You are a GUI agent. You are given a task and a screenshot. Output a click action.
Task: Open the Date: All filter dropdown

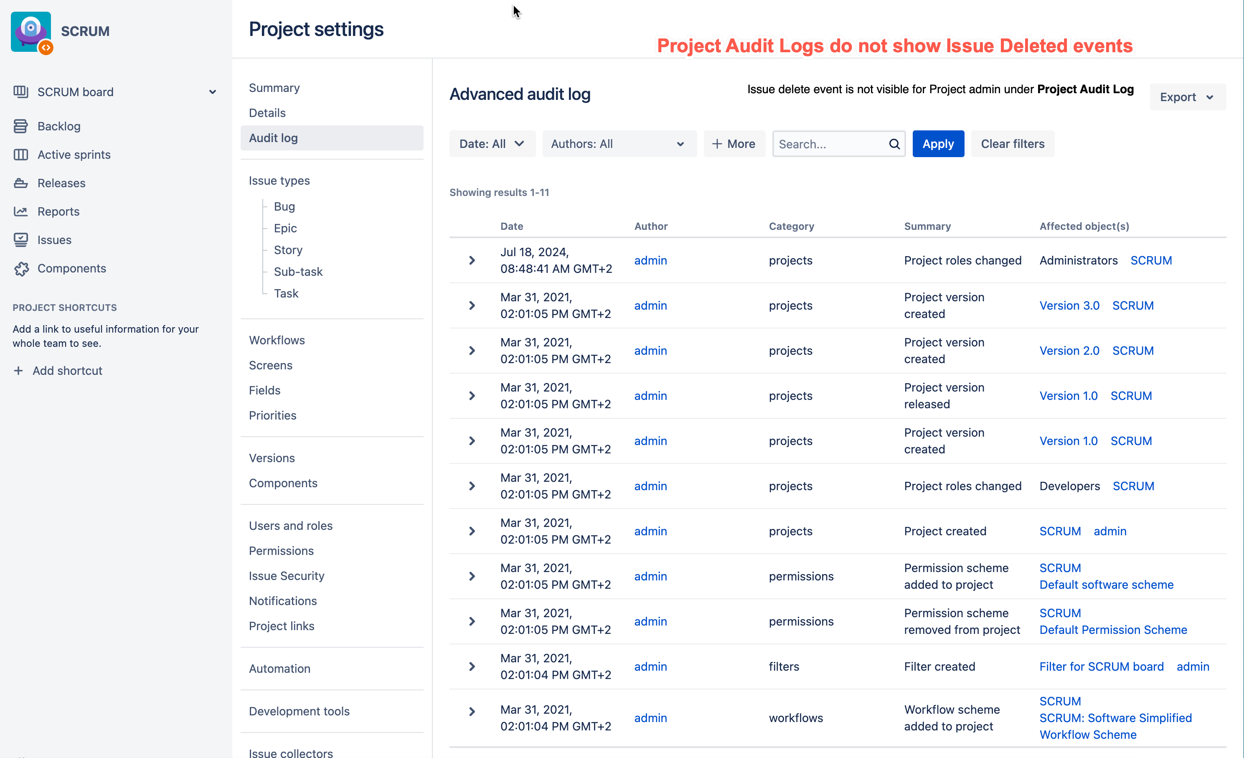pyautogui.click(x=492, y=144)
